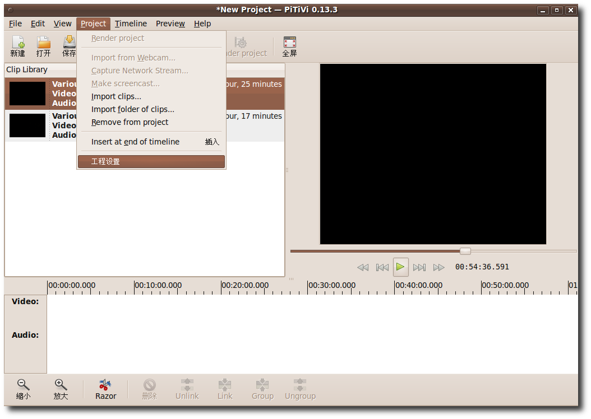Click the 删除 delete icon

[150, 389]
